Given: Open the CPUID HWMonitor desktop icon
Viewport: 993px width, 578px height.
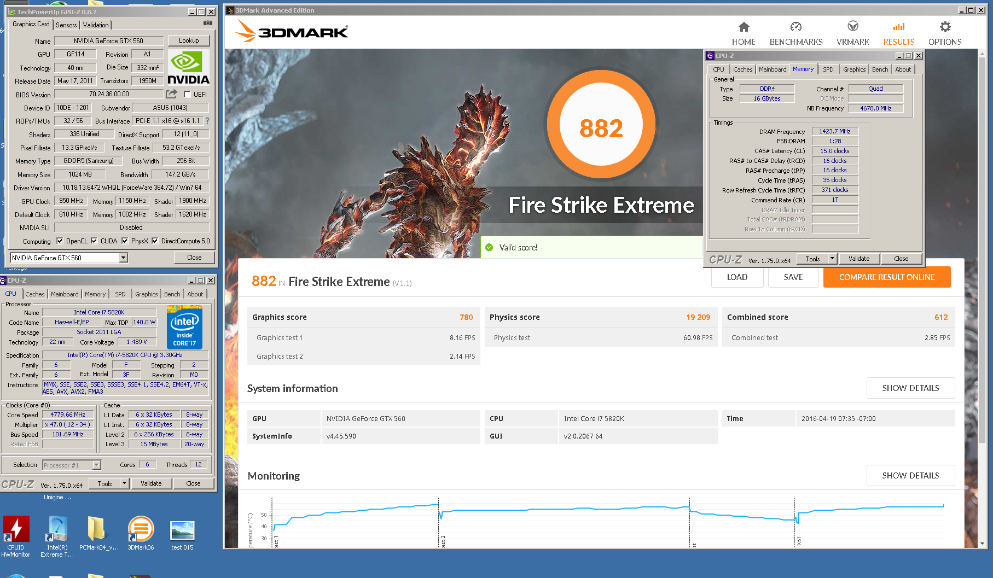Looking at the screenshot, I should pos(16,529).
